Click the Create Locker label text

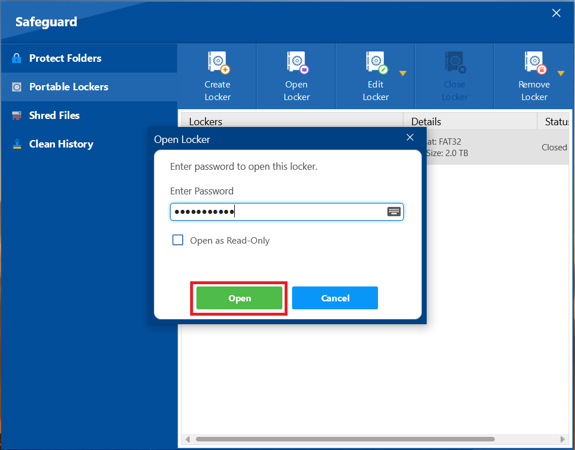click(218, 91)
